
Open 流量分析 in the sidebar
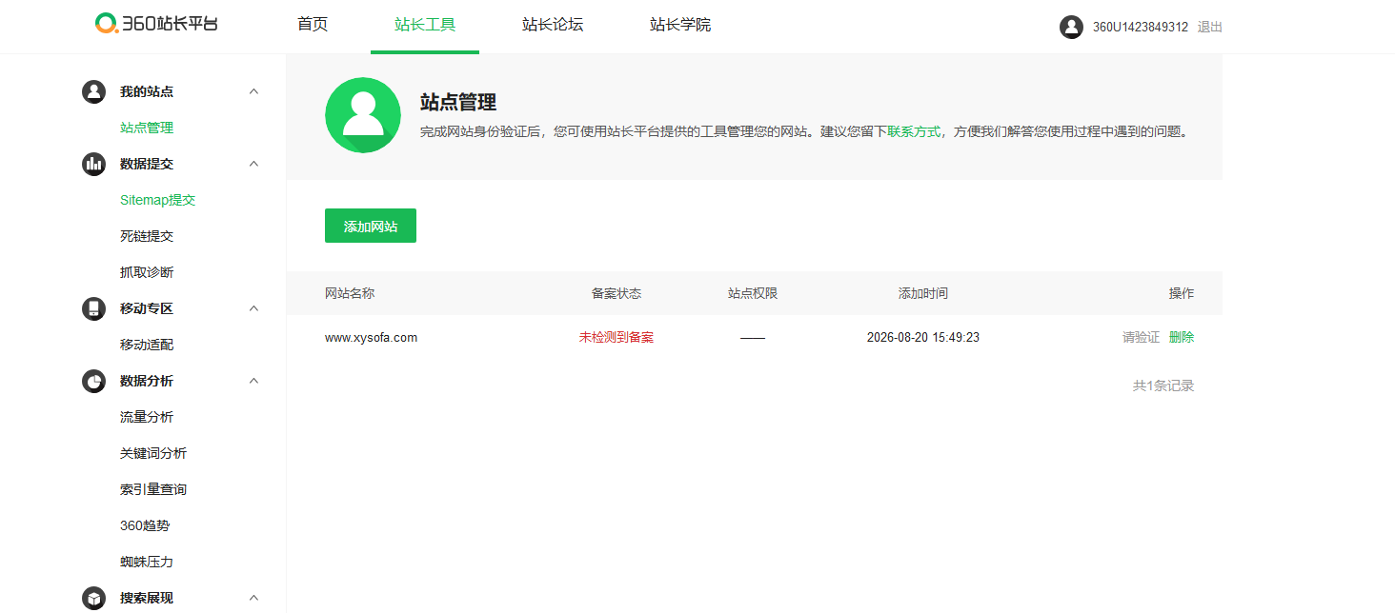(147, 417)
